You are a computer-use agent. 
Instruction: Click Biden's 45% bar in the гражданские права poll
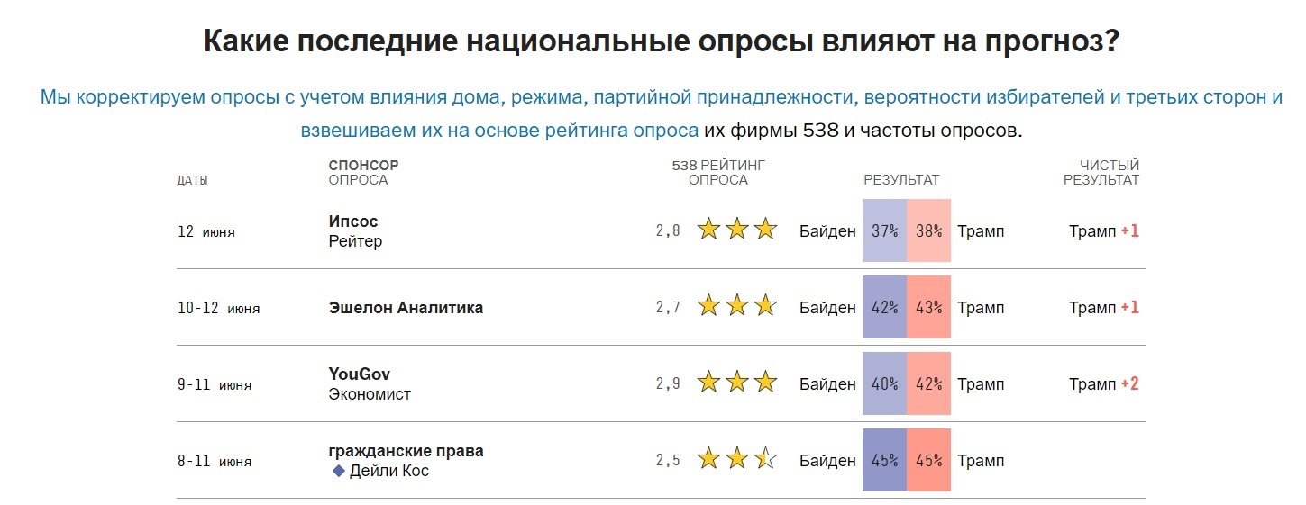(x=884, y=460)
